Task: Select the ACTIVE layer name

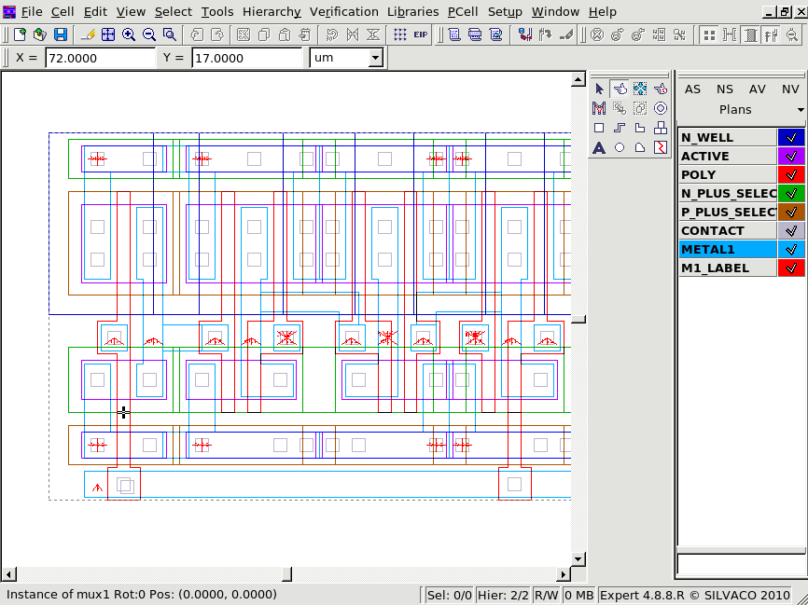Action: 727,156
